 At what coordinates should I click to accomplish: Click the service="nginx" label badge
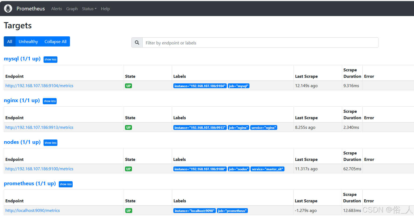(264, 127)
